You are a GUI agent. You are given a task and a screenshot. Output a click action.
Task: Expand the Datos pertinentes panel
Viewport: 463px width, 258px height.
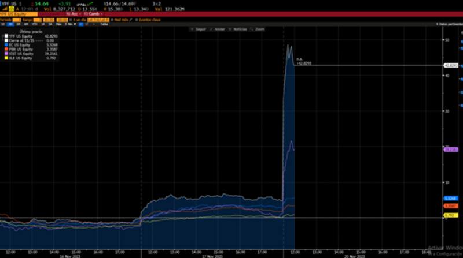(x=450, y=24)
